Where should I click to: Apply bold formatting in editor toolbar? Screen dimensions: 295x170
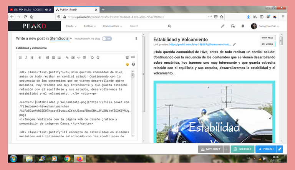(20, 58)
